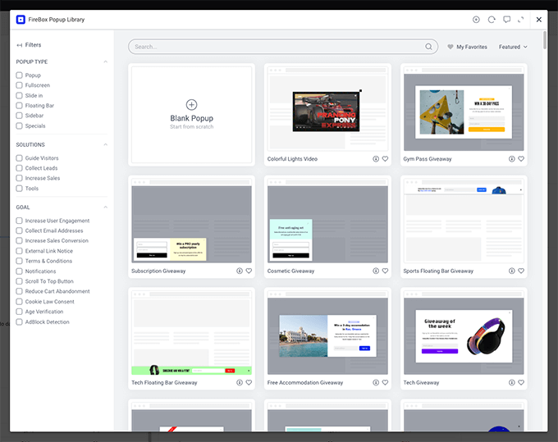Show info for Tech Floating Bar Giveaway

(x=240, y=383)
